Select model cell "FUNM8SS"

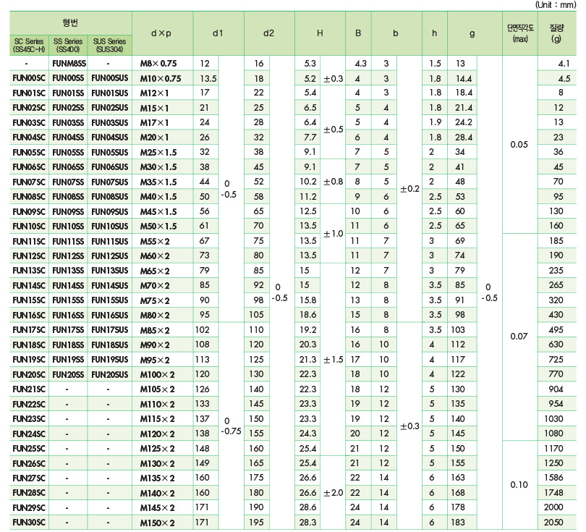click(x=69, y=64)
